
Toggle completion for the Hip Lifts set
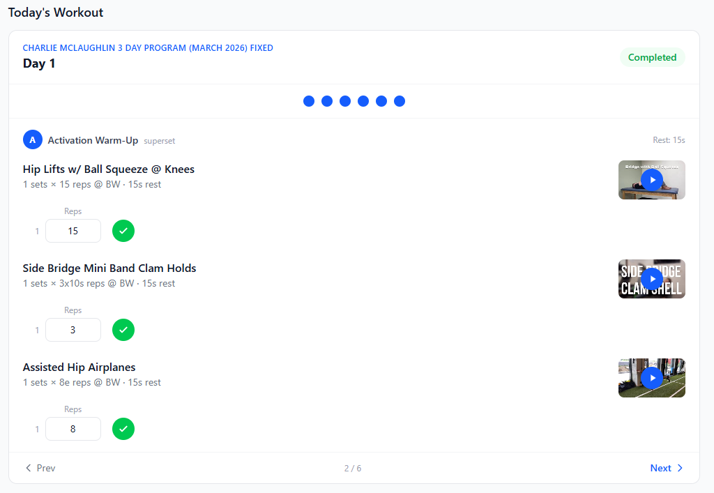pos(123,231)
